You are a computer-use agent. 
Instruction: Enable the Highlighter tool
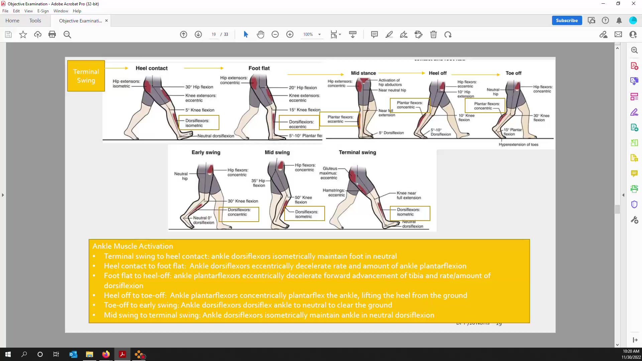click(389, 34)
